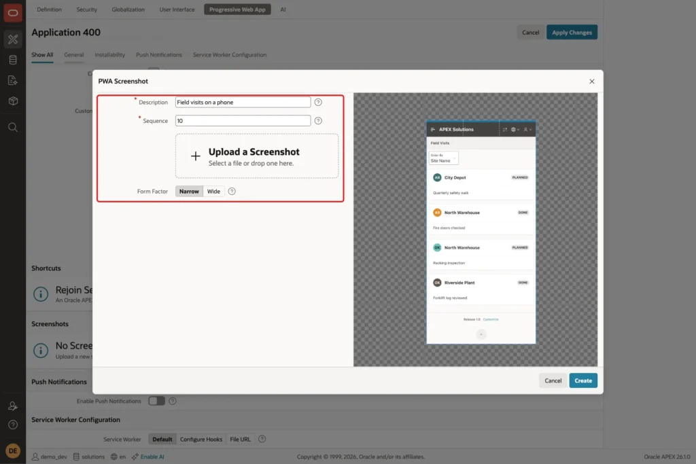The image size is (696, 464).
Task: Select the Narrow form factor
Action: pos(189,191)
